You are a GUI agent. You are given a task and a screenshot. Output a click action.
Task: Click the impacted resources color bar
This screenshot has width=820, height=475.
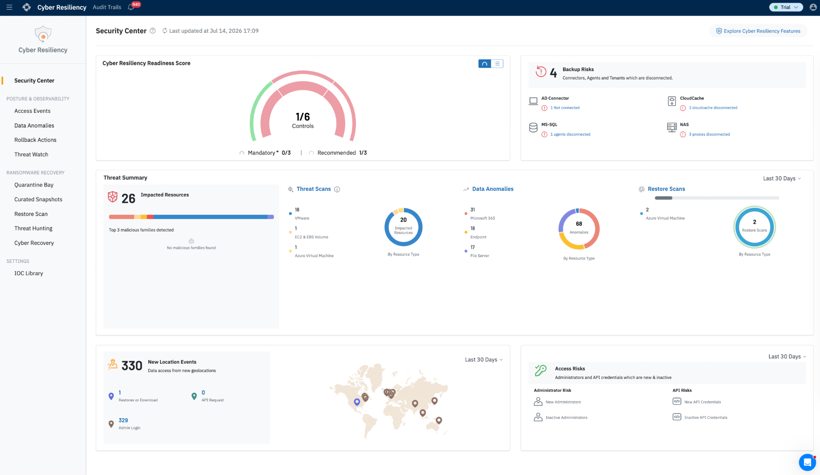click(191, 217)
